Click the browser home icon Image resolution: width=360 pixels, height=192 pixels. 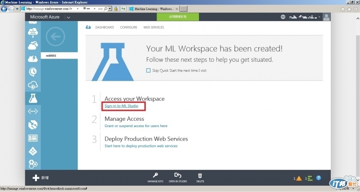tap(343, 9)
